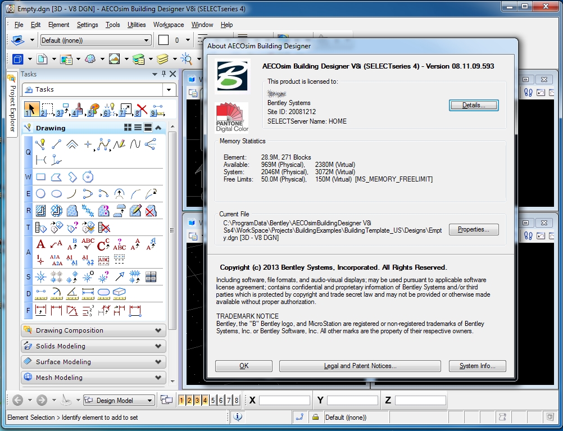The image size is (563, 431).
Task: Select the Element Selection arrow tool
Action: (x=31, y=109)
